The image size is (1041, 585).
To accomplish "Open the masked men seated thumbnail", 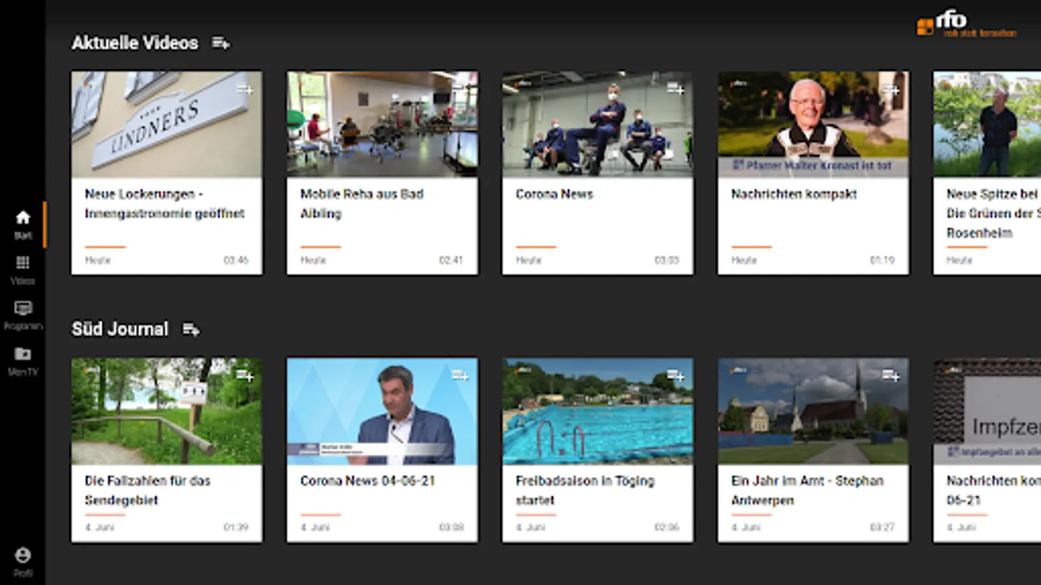I will tap(598, 124).
